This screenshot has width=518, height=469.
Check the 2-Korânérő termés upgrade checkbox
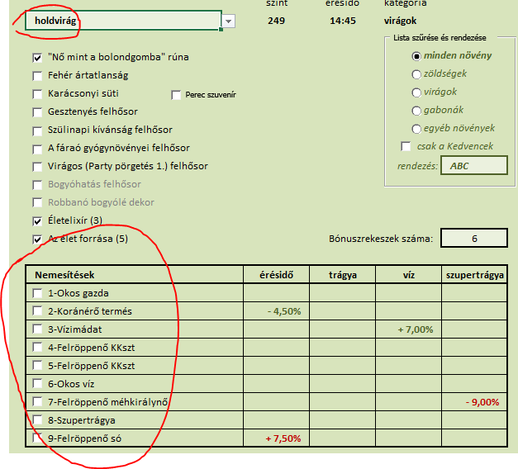(37, 311)
